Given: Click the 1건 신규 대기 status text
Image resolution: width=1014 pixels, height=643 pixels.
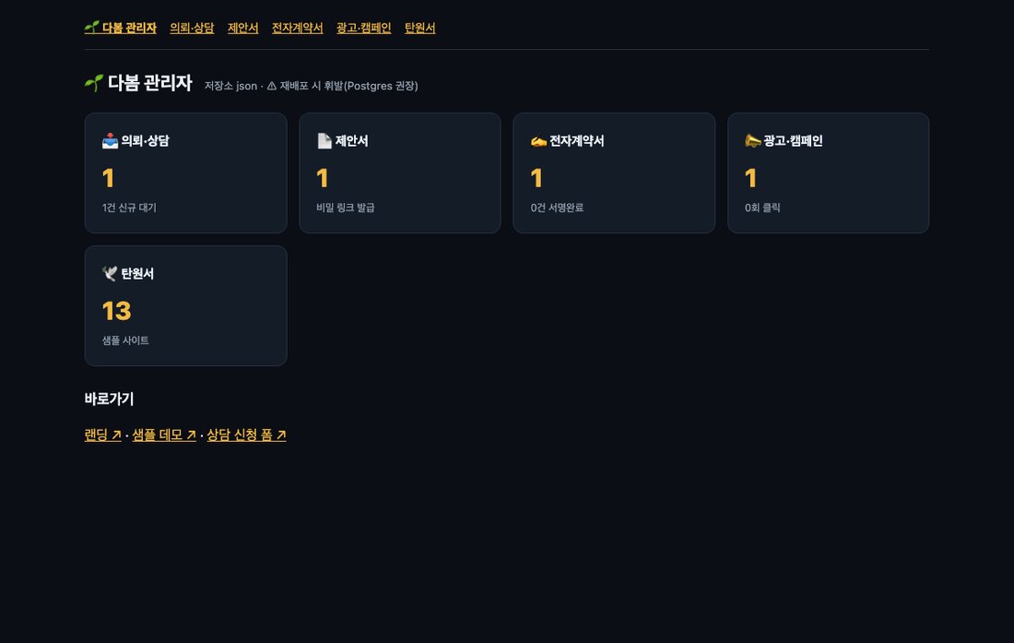Looking at the screenshot, I should pos(129,208).
